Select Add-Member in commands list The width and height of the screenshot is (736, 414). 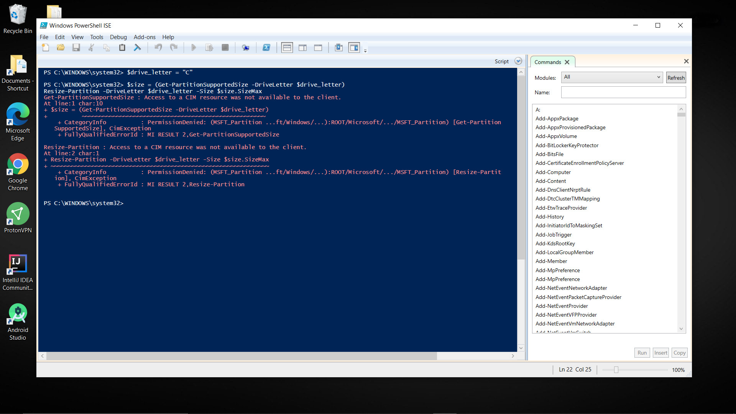pyautogui.click(x=551, y=261)
